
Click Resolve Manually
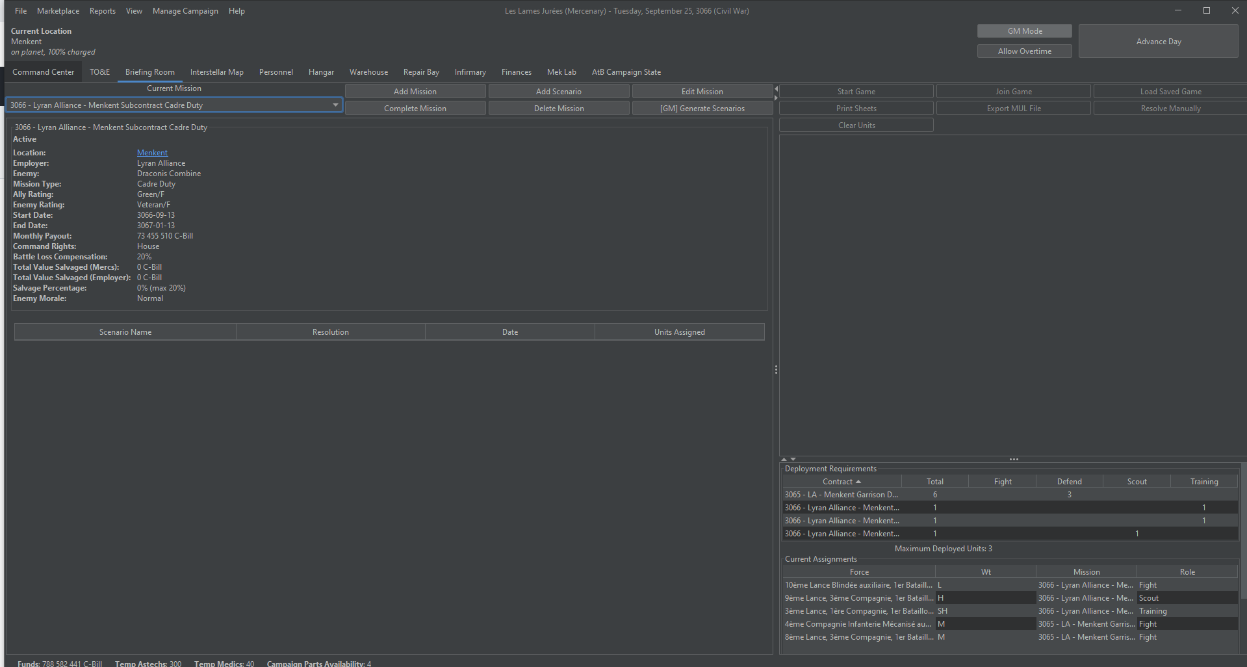click(1169, 108)
